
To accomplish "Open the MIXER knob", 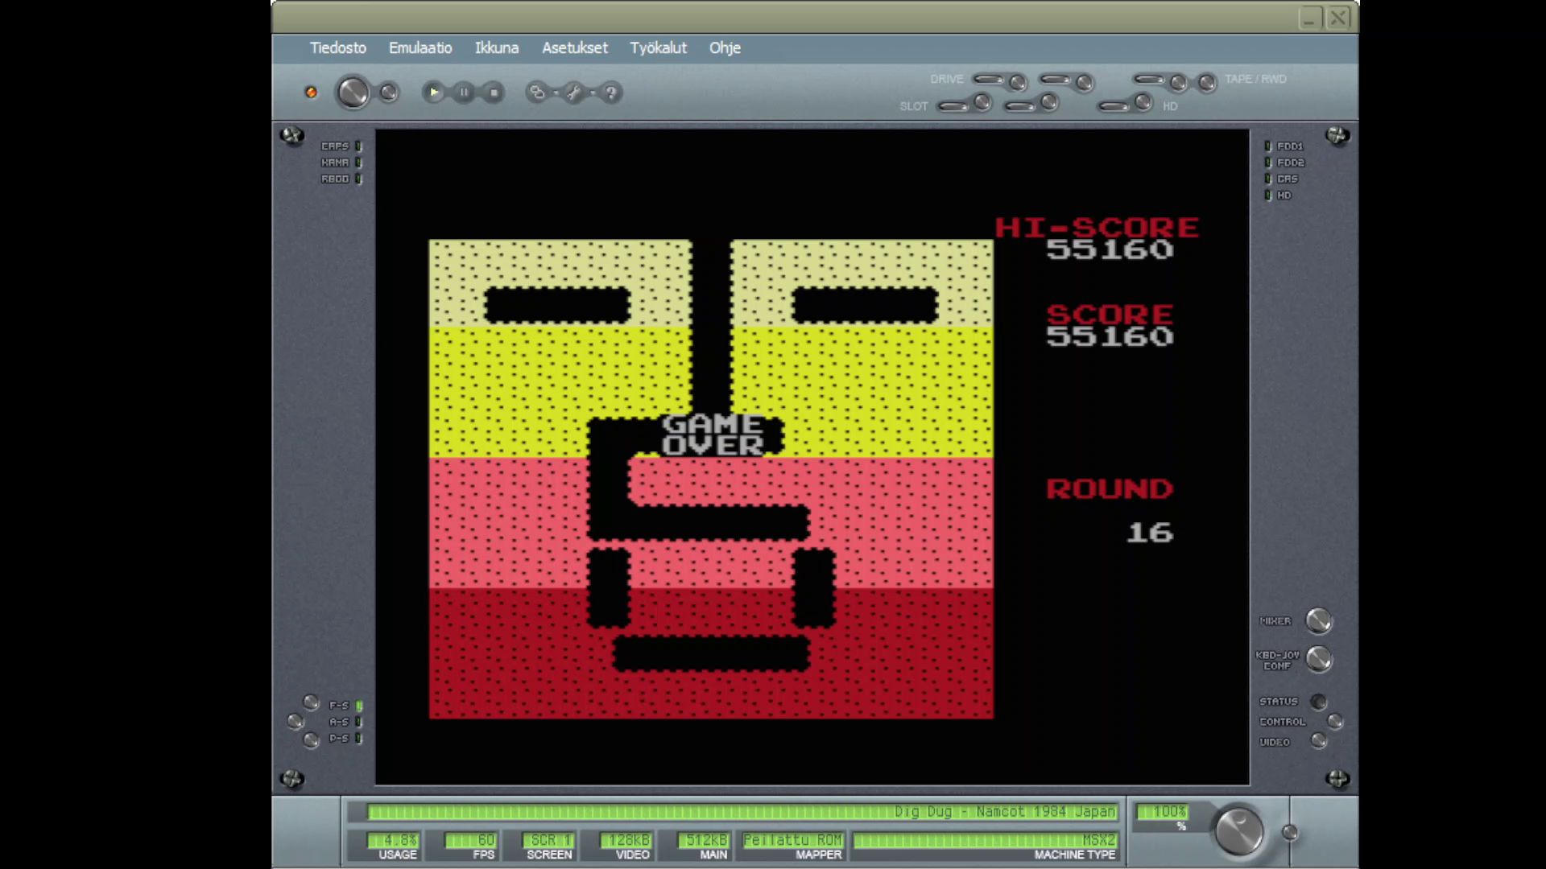I will (x=1318, y=620).
